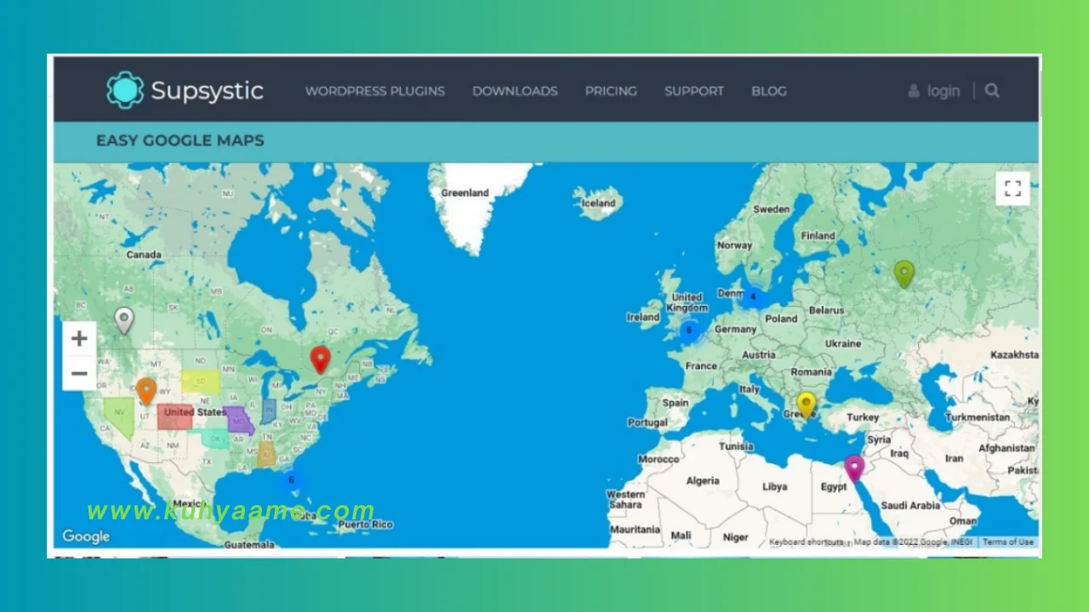Click the yellow highlighted South Dakota shape

click(200, 382)
